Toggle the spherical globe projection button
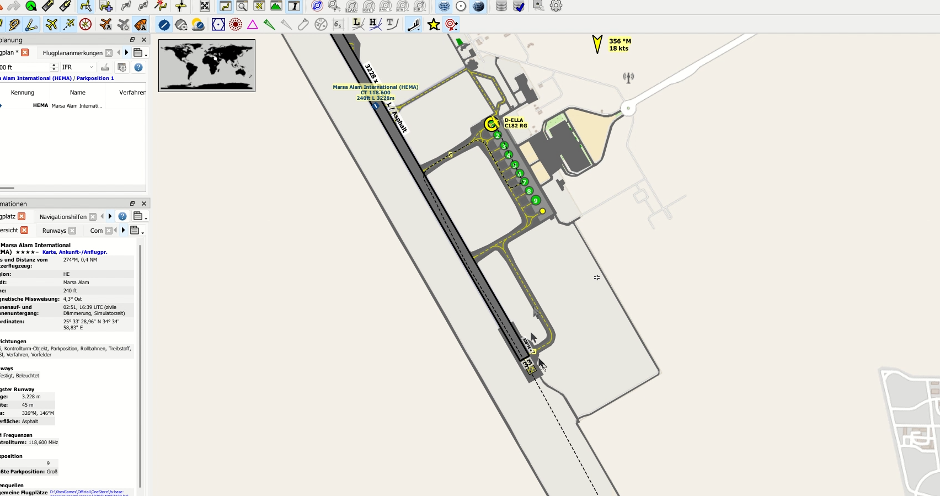Screen dimensions: 940x496 (x=479, y=6)
